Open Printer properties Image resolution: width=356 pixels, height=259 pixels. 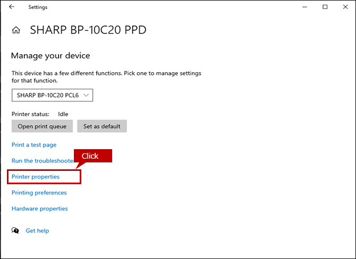pos(36,177)
